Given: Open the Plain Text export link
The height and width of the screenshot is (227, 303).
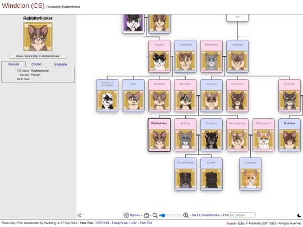Looking at the screenshot, I should (146, 223).
